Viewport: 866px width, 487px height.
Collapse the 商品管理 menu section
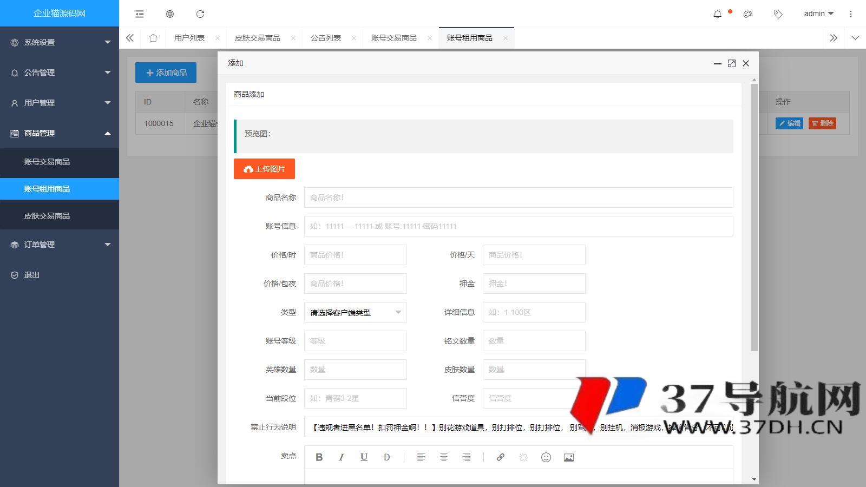[60, 133]
